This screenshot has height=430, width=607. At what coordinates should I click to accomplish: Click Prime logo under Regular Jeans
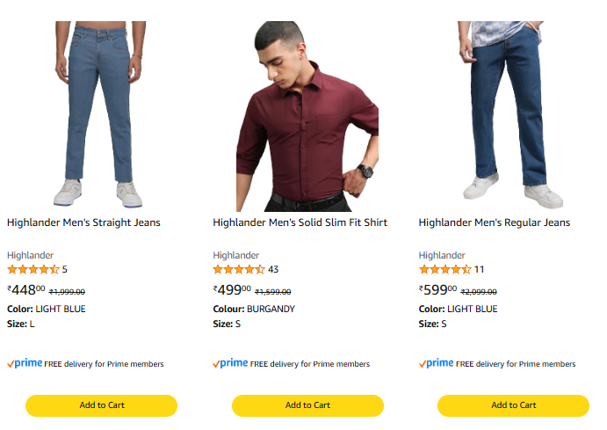[x=437, y=363]
